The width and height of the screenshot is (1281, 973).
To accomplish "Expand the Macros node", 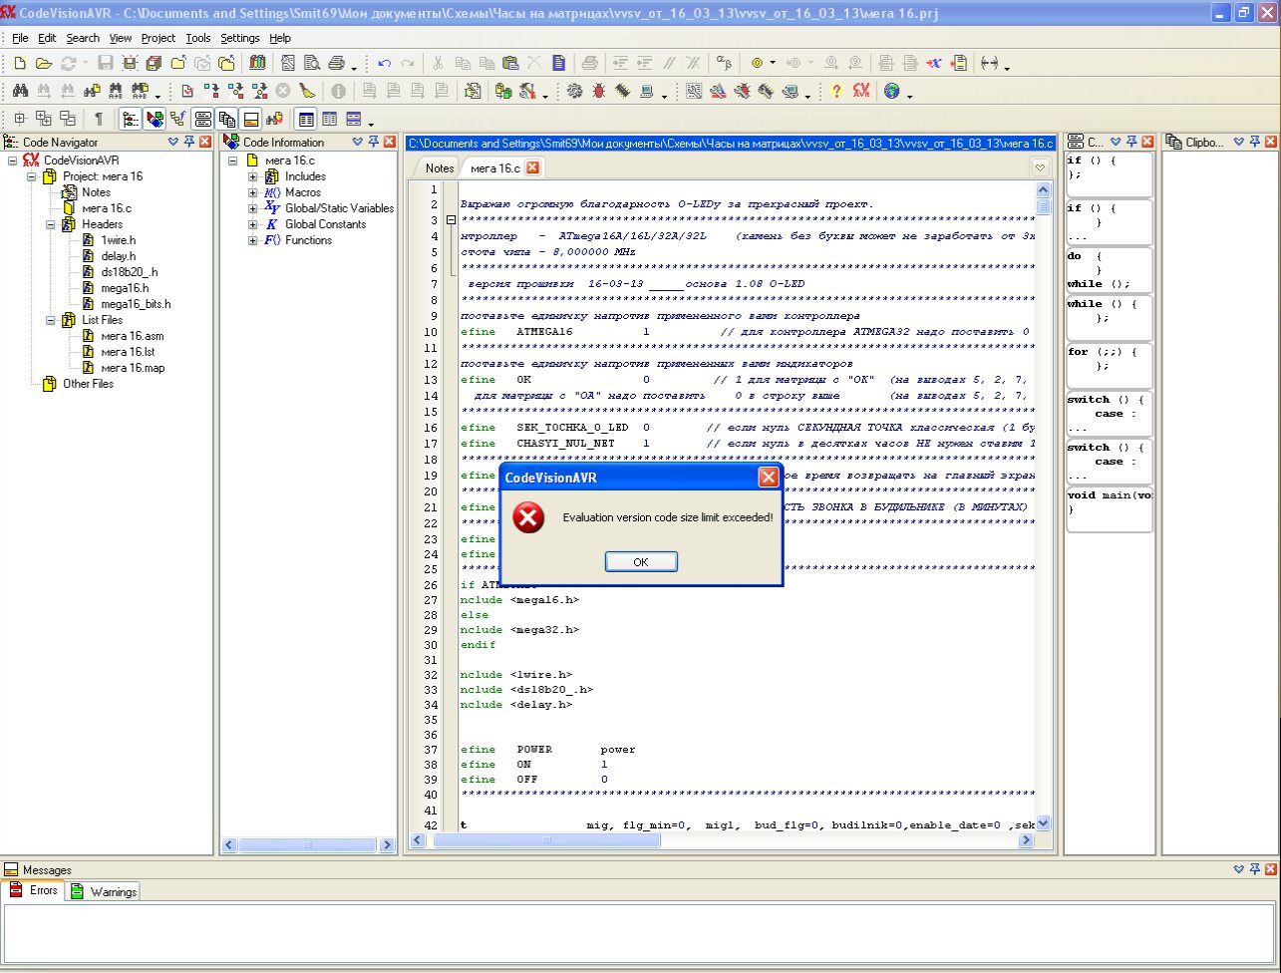I will point(253,192).
